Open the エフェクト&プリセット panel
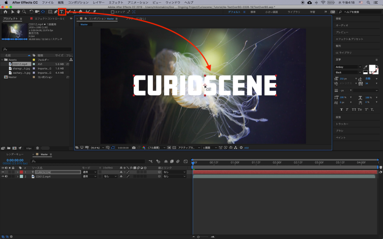 (349, 39)
